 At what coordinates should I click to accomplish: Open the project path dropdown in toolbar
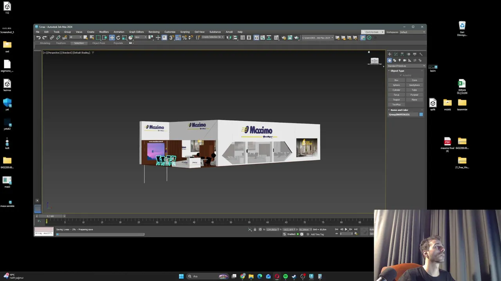pyautogui.click(x=318, y=37)
